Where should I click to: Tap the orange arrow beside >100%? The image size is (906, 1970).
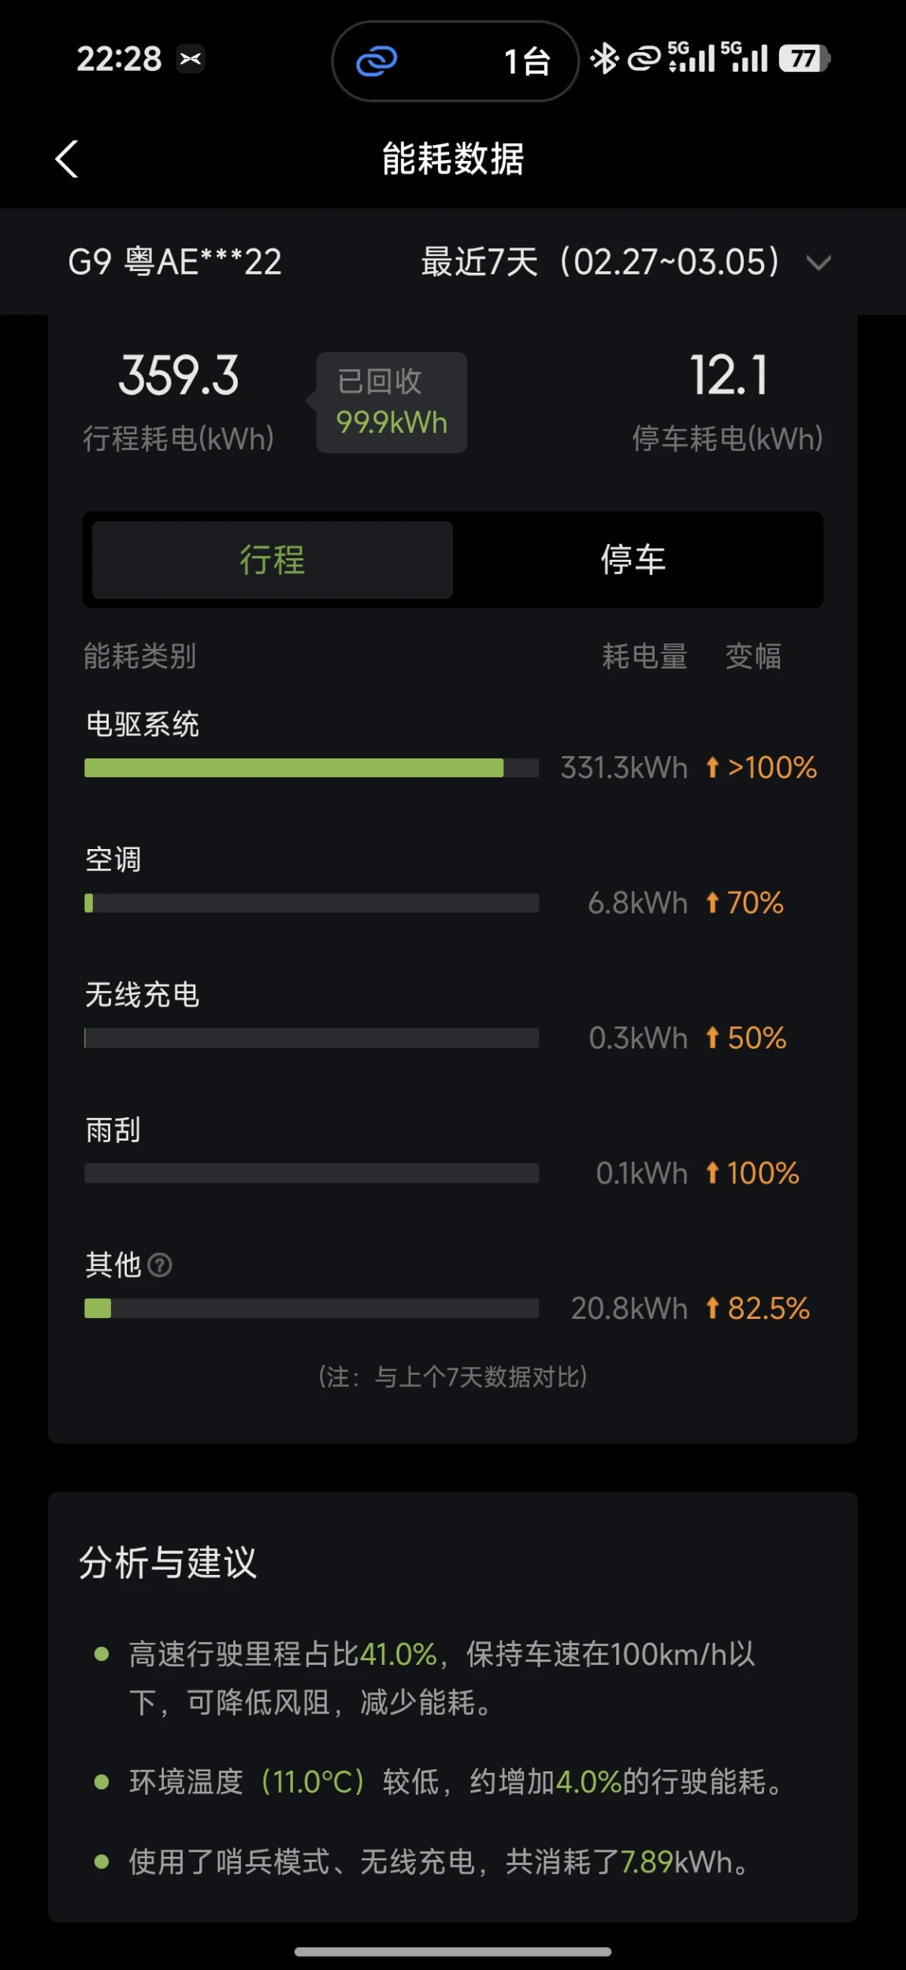pos(712,767)
